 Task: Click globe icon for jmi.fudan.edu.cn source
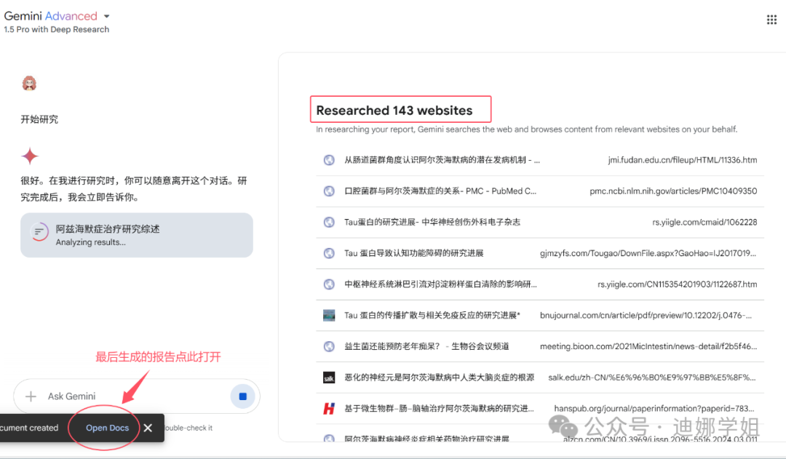tap(329, 160)
